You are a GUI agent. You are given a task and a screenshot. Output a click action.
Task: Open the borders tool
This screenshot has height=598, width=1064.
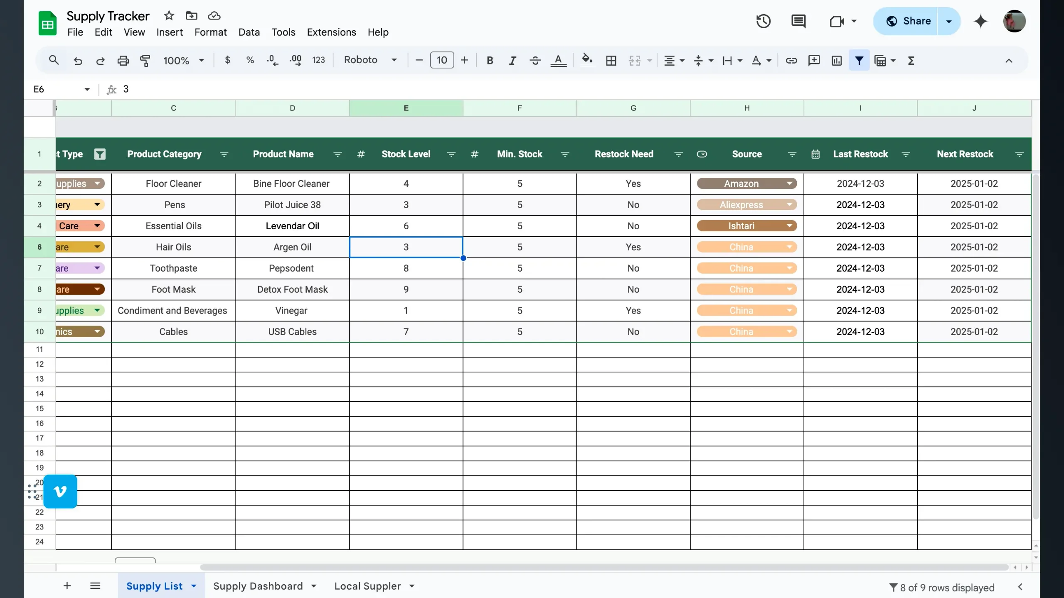(611, 61)
